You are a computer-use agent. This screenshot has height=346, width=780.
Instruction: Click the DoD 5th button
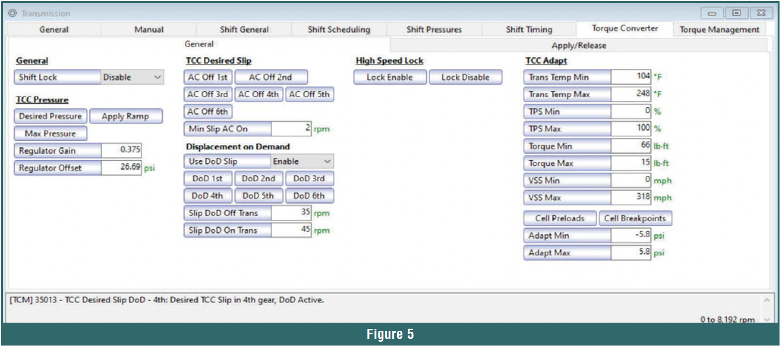(258, 196)
